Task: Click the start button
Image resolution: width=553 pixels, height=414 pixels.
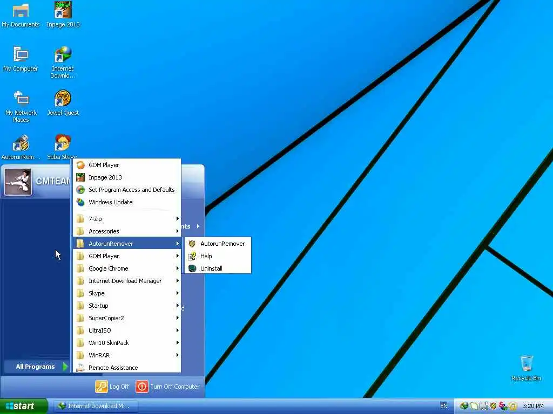Action: point(24,406)
